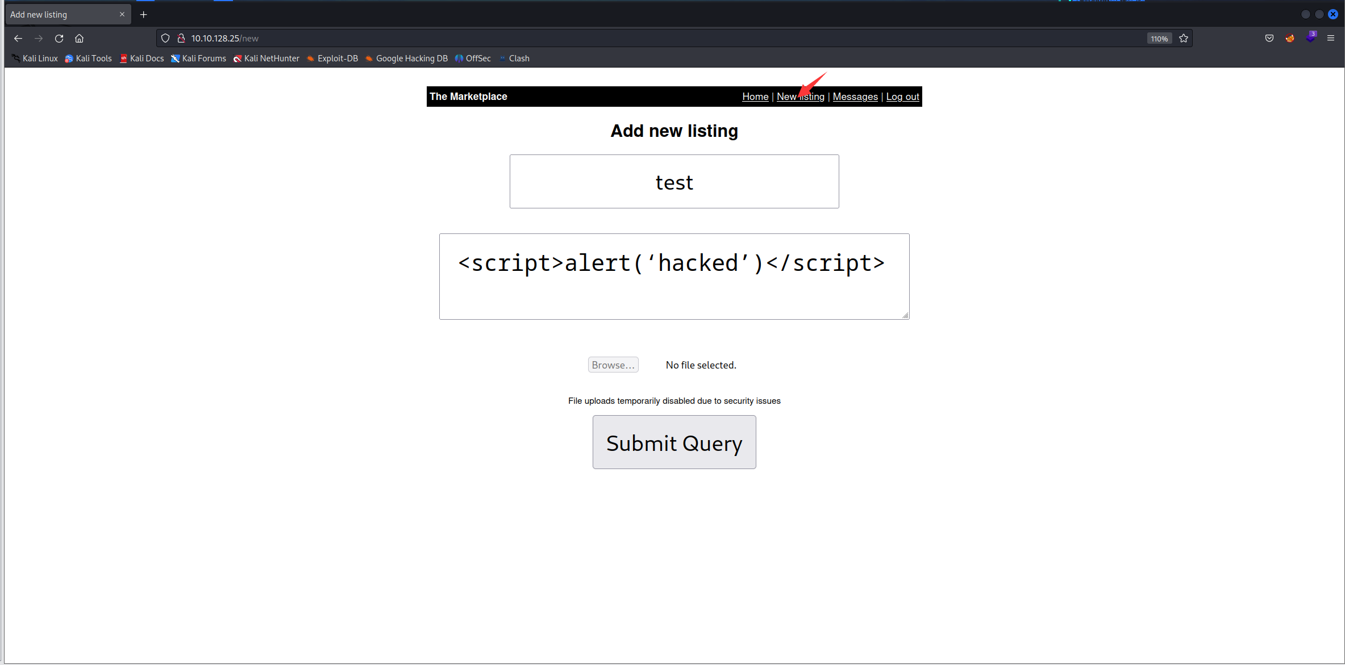Reload the current page
This screenshot has width=1345, height=665.
(x=59, y=39)
